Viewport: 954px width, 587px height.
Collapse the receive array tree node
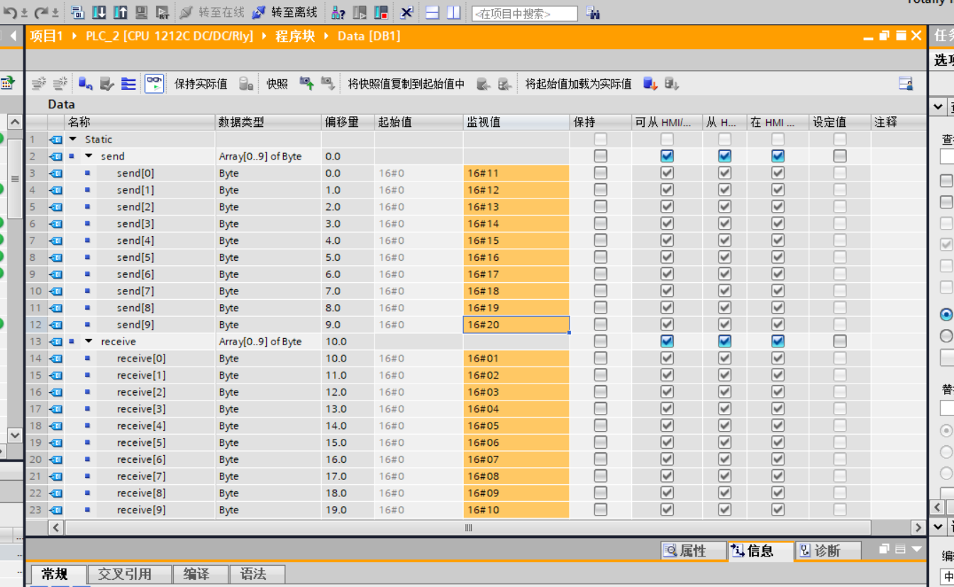point(89,341)
